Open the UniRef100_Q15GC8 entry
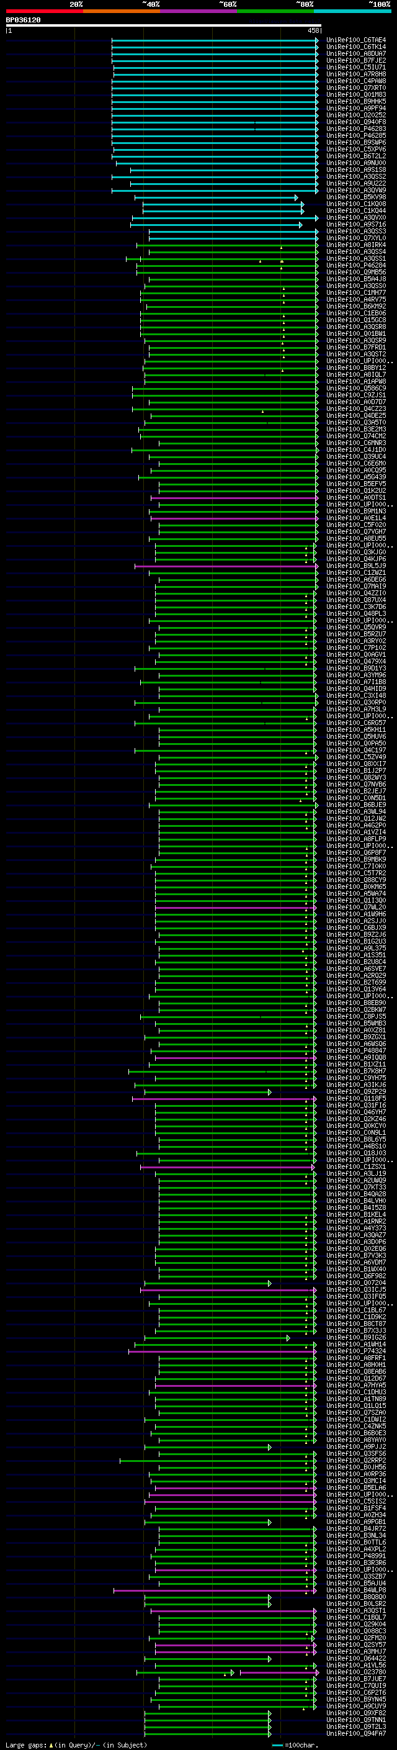The width and height of the screenshot is (397, 1750). (355, 320)
